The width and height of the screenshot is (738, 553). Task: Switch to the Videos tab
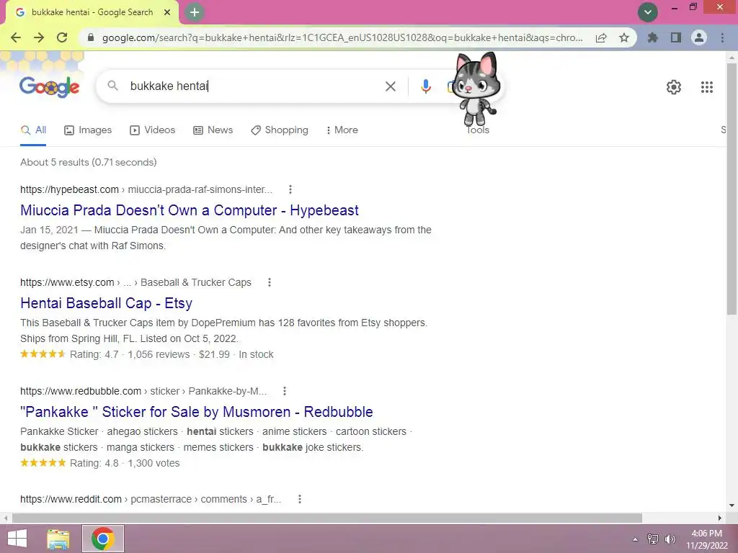click(x=153, y=130)
